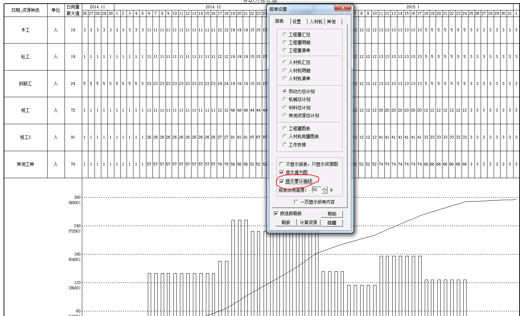This screenshot has height=316, width=520.
Task: Uncheck the 显示累计曲线 checkbox
Action: point(282,181)
